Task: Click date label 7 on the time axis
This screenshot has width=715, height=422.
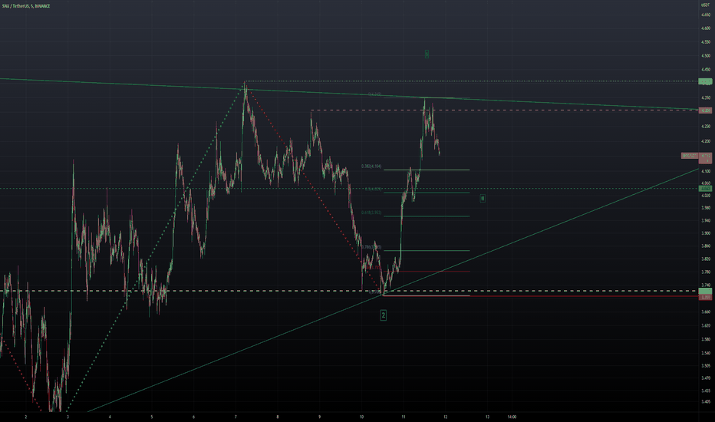Action: (x=236, y=417)
